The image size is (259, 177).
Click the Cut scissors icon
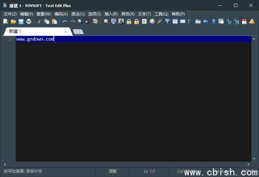39,22
